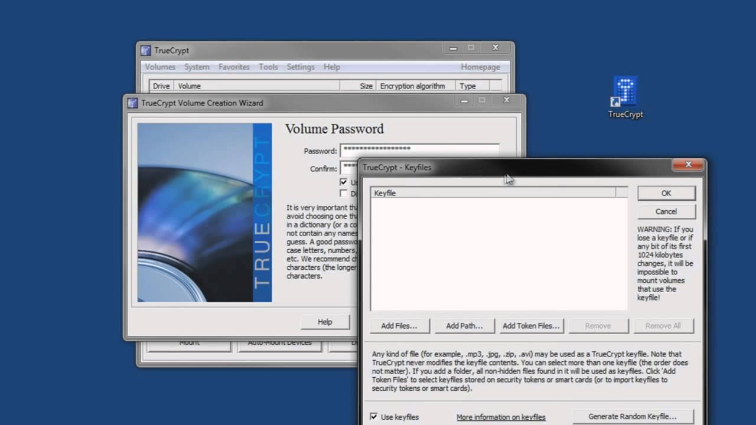Maximize the TrueCrypt main window

point(471,48)
